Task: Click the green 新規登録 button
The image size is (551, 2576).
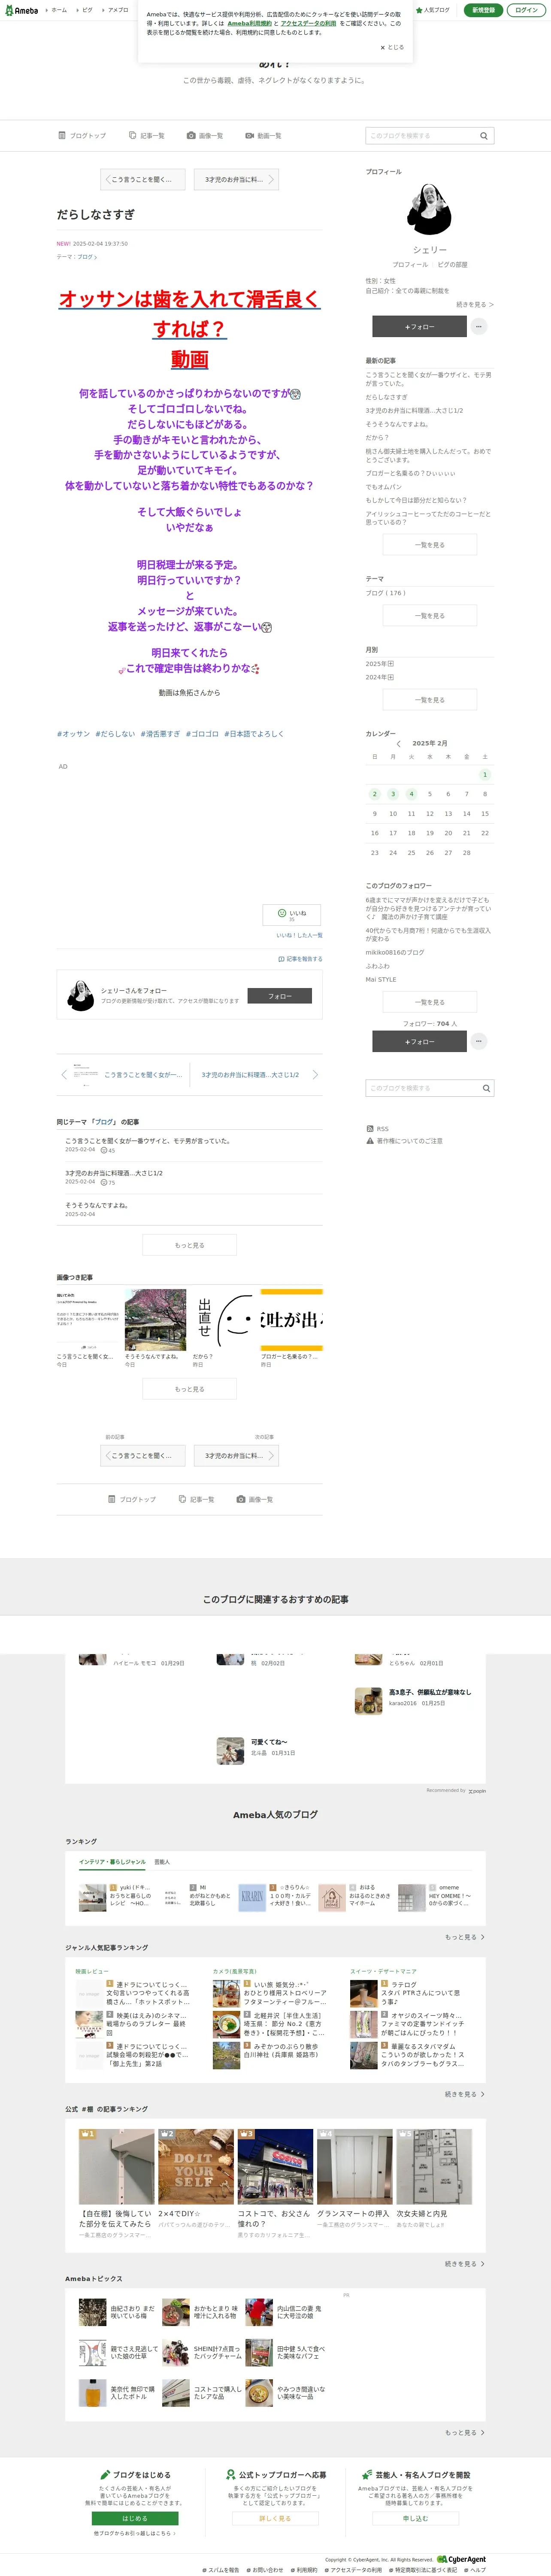Action: tap(483, 10)
